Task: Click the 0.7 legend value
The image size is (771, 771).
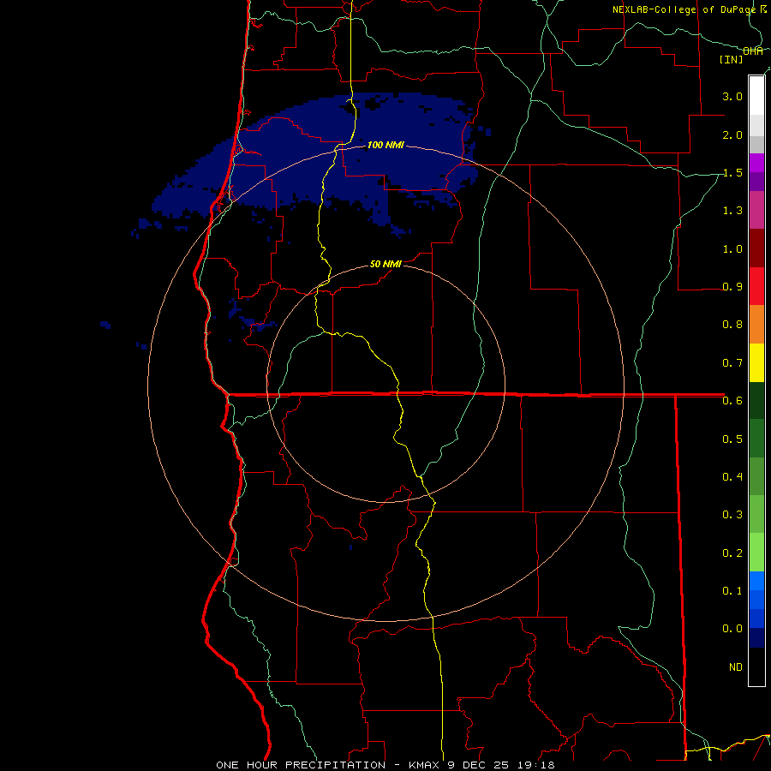Action: (732, 363)
